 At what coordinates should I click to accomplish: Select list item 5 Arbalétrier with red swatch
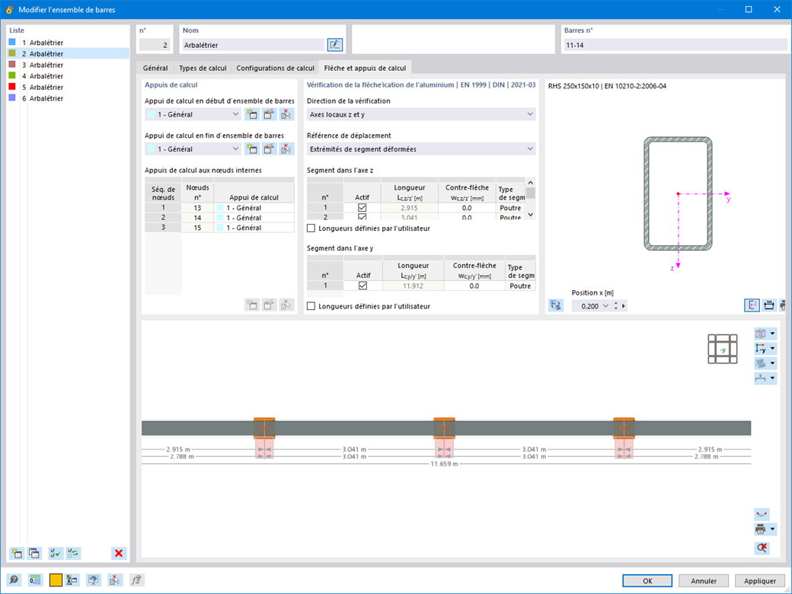click(x=69, y=87)
